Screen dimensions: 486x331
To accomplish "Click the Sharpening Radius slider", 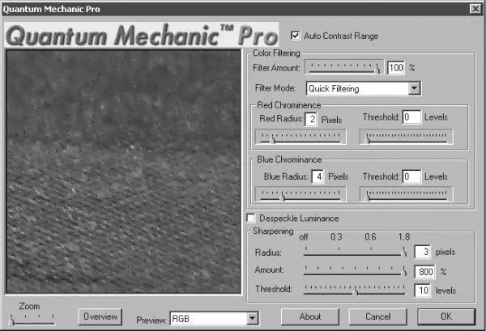I will click(356, 252).
